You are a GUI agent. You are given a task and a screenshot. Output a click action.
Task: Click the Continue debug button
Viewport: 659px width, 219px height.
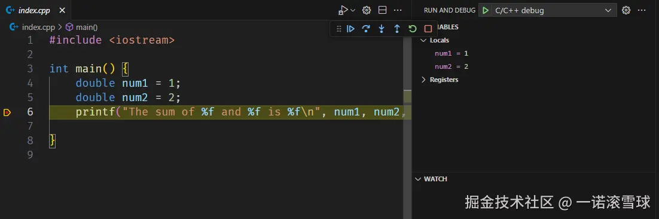point(350,29)
